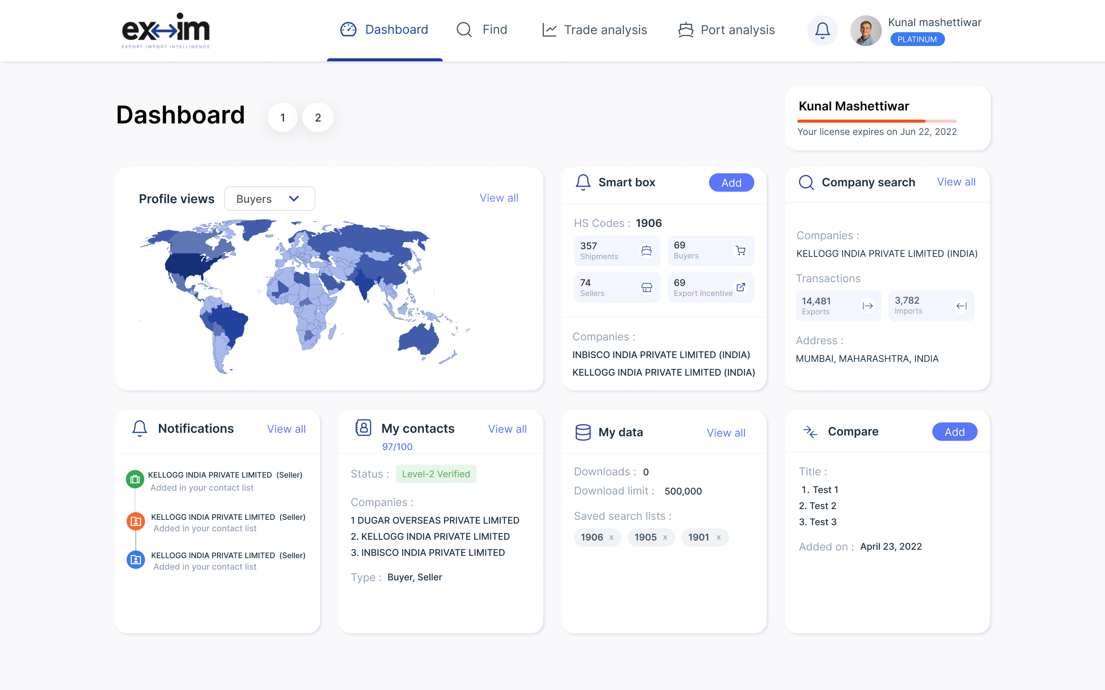View all Profile views
Viewport: 1105px width, 690px height.
[x=499, y=198]
